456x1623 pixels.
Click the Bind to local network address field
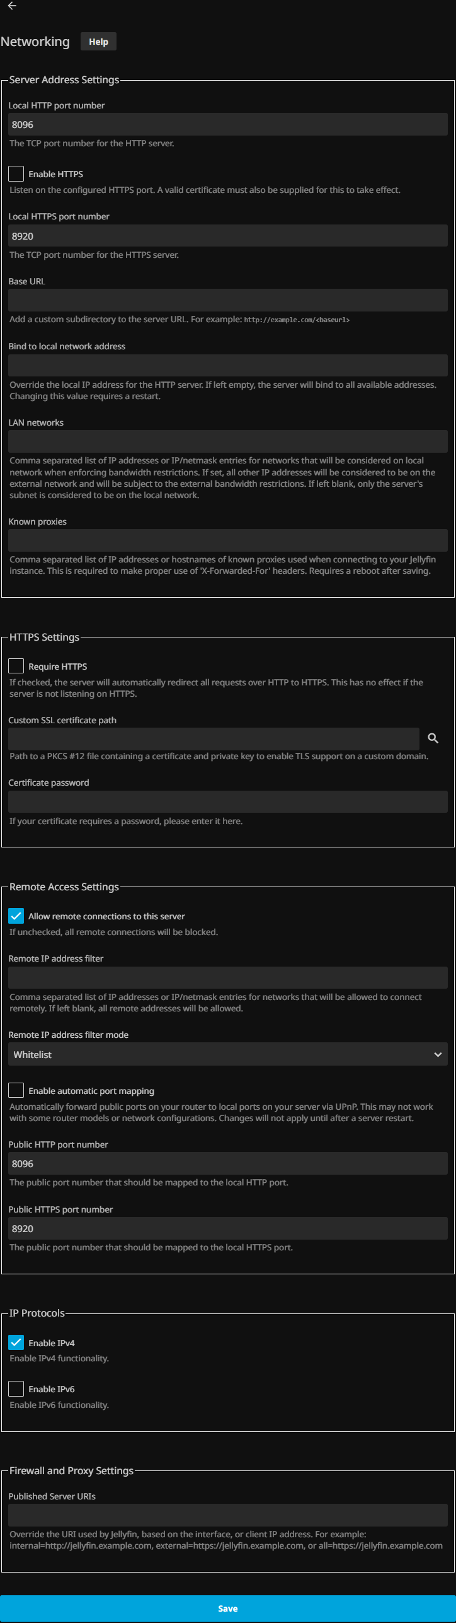tap(228, 366)
